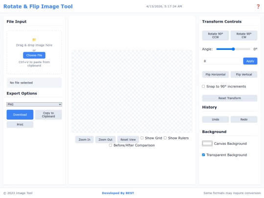Screen dimensions: 264x198
Task: Click the folder icon in drop zone
Action: (x=34, y=40)
